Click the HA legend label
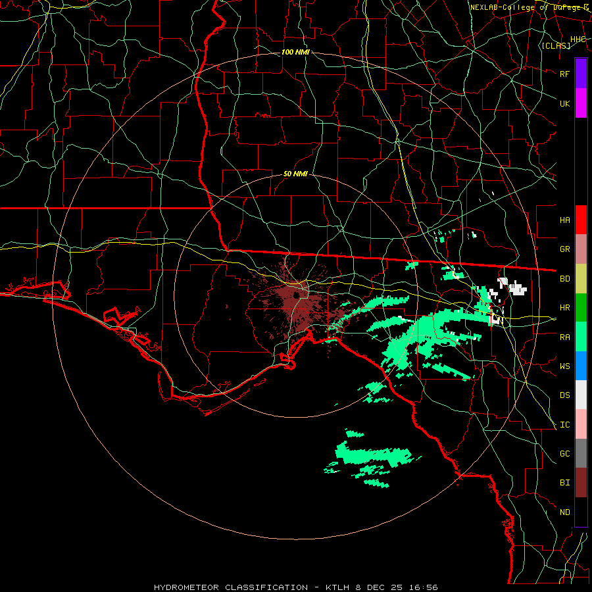This screenshot has height=592, width=592. pyautogui.click(x=565, y=220)
